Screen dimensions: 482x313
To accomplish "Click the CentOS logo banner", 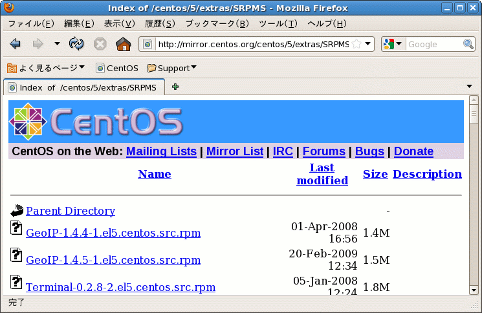I will tap(96, 122).
